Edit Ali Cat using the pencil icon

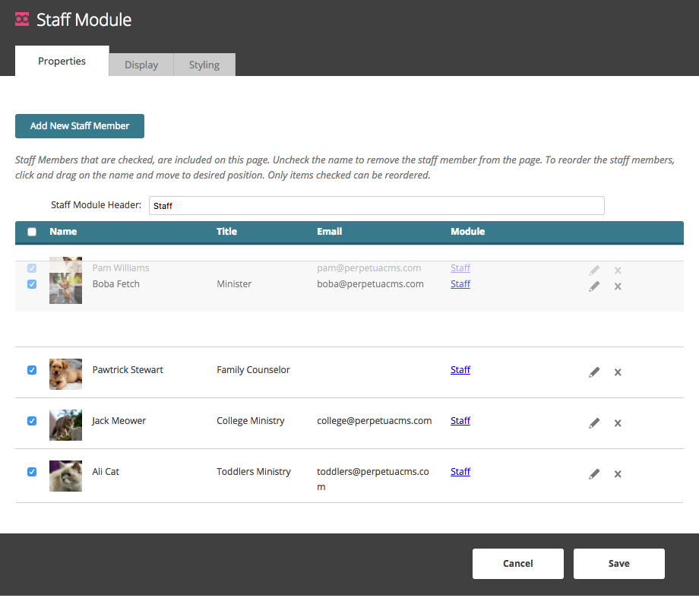point(594,474)
